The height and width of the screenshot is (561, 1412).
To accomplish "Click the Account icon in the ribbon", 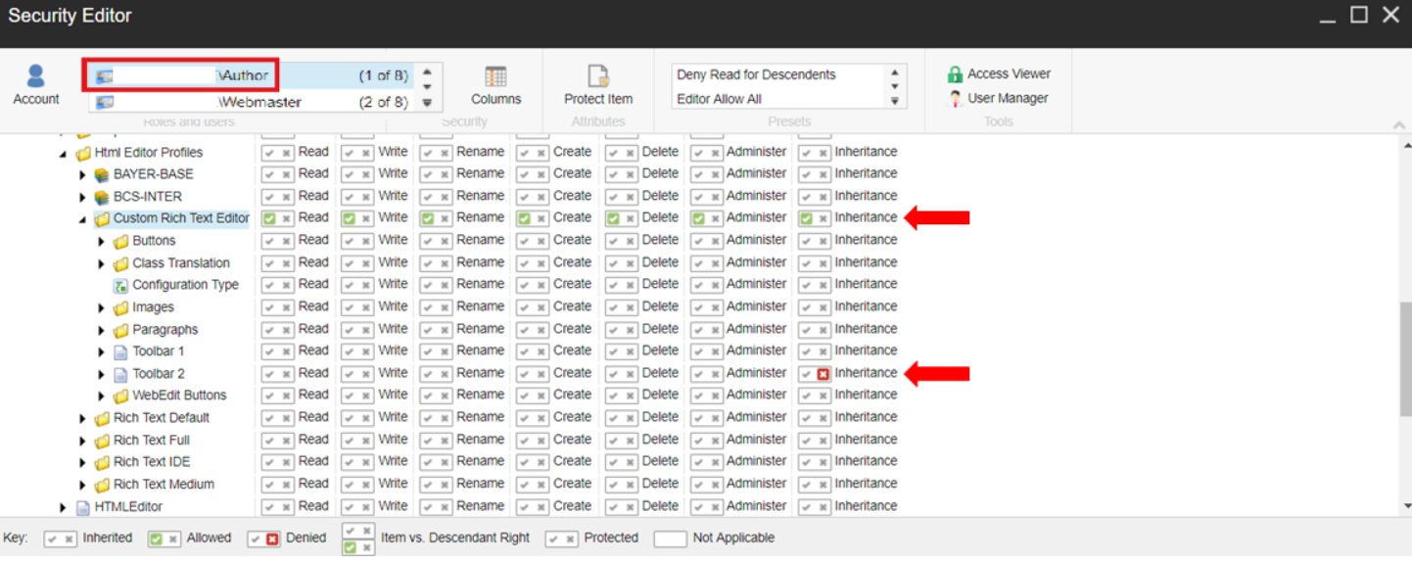I will pyautogui.click(x=36, y=77).
